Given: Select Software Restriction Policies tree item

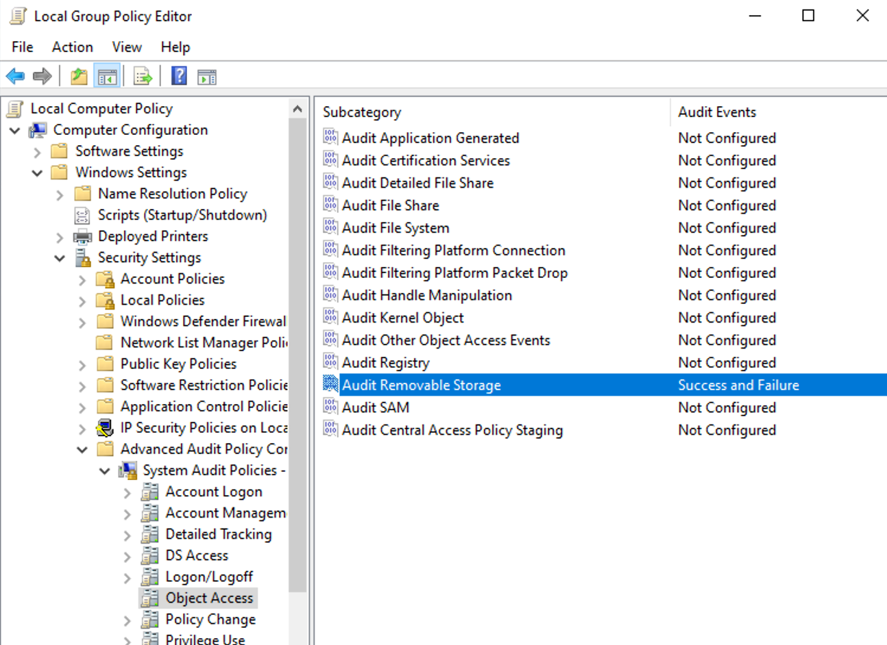Looking at the screenshot, I should point(204,385).
